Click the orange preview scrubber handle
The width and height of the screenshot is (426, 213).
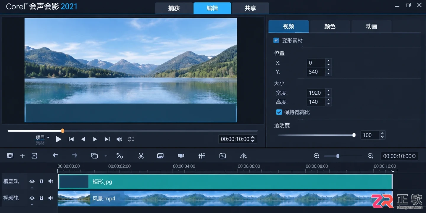(63, 131)
